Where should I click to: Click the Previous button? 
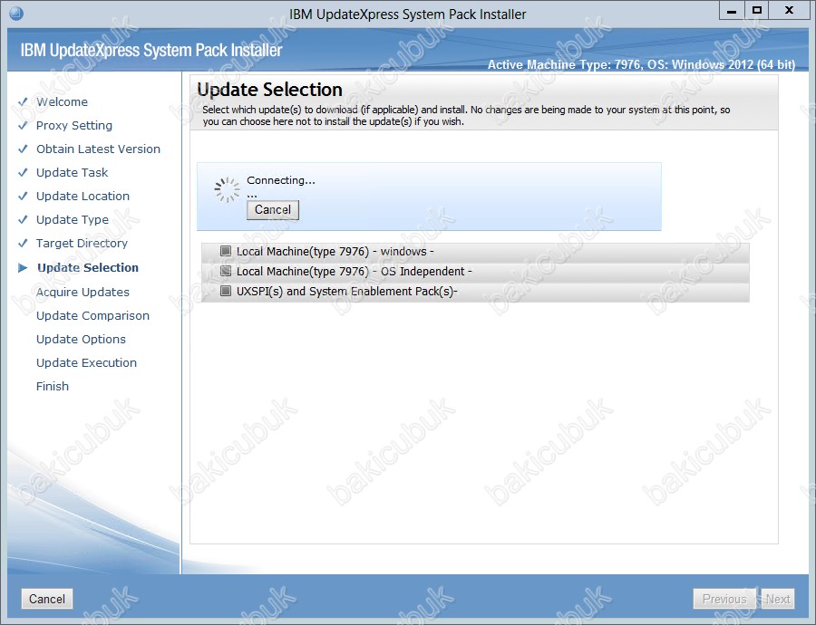coord(724,599)
